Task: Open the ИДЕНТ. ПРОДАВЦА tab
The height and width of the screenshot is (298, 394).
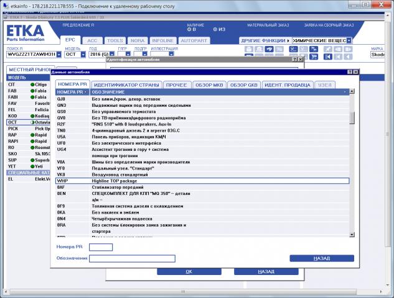Action: click(288, 85)
